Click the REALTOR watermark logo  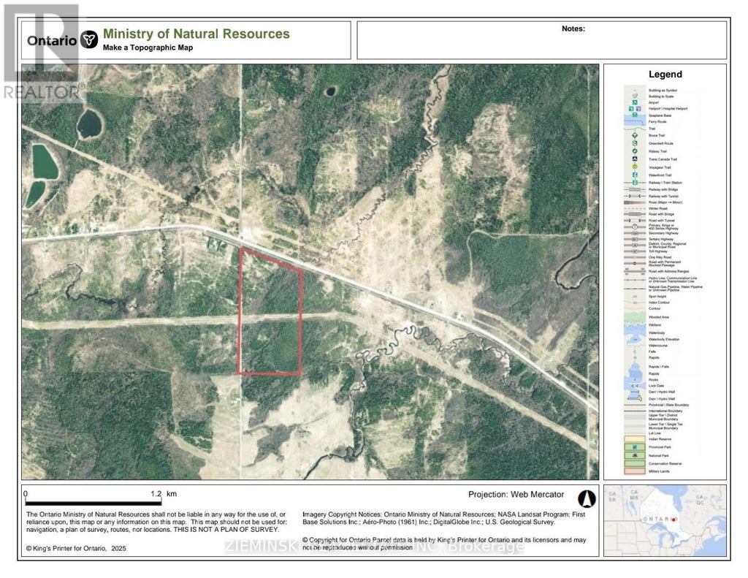pos(40,51)
